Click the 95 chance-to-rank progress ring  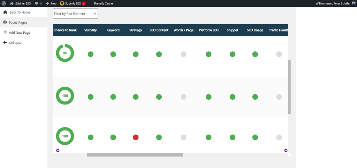click(65, 53)
